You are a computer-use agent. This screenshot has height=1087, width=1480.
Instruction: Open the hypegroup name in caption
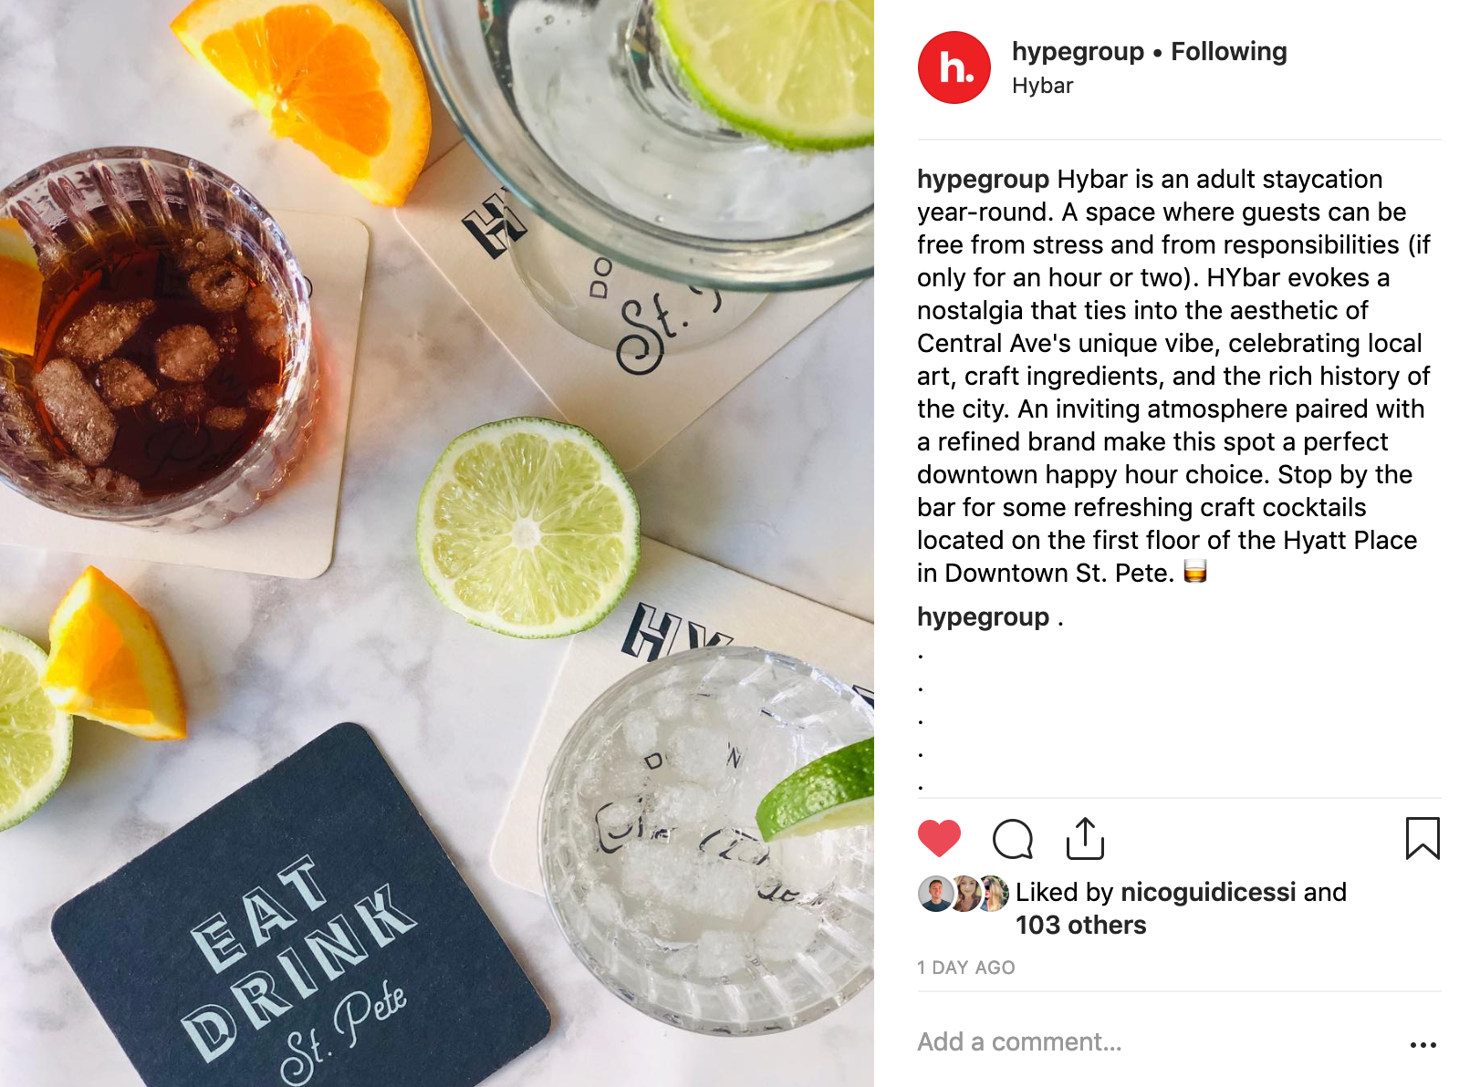[983, 179]
